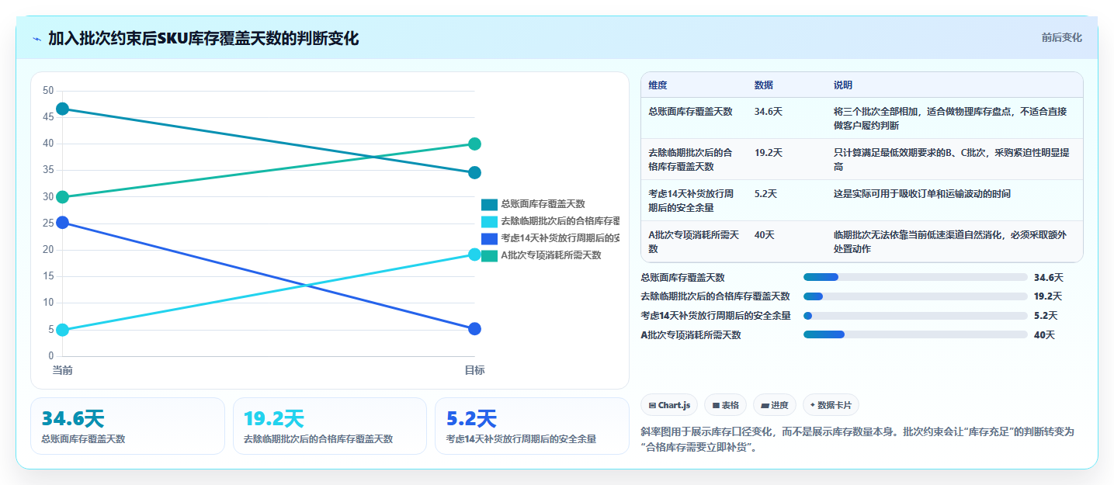Click y-axis tick label 50
The image size is (1114, 485).
(x=48, y=91)
